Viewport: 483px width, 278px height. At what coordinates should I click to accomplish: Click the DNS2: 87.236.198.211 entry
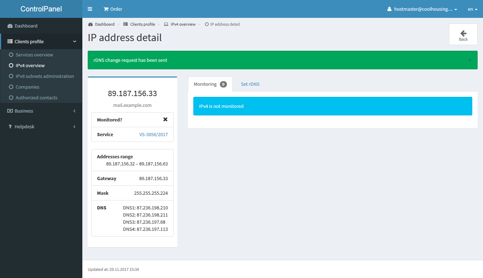(x=145, y=215)
